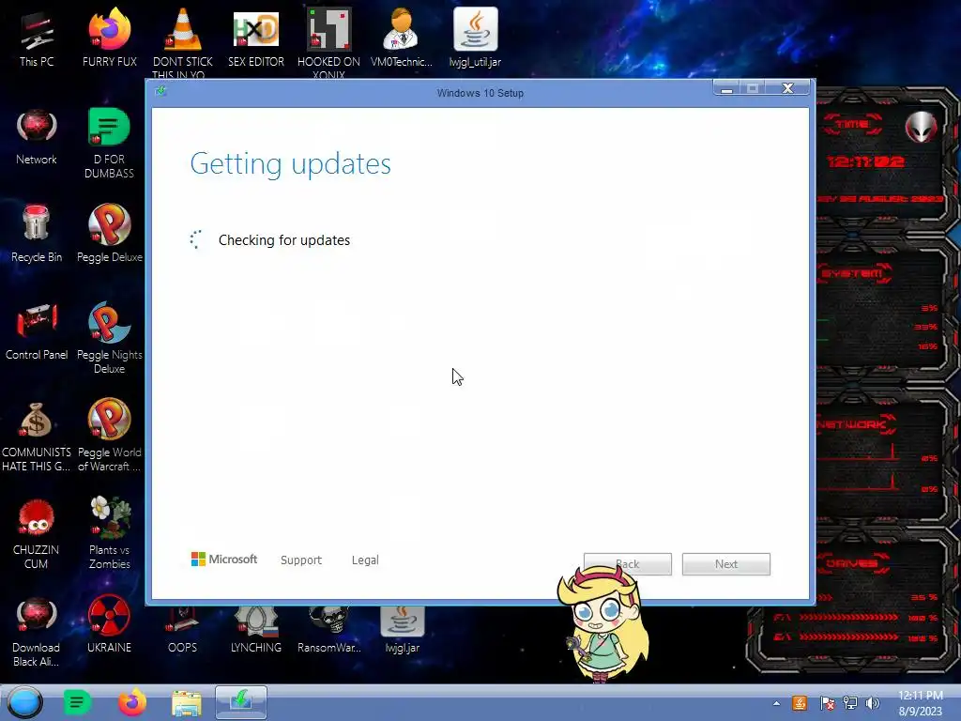Open File Explorer from the taskbar
961x721 pixels.
click(187, 703)
